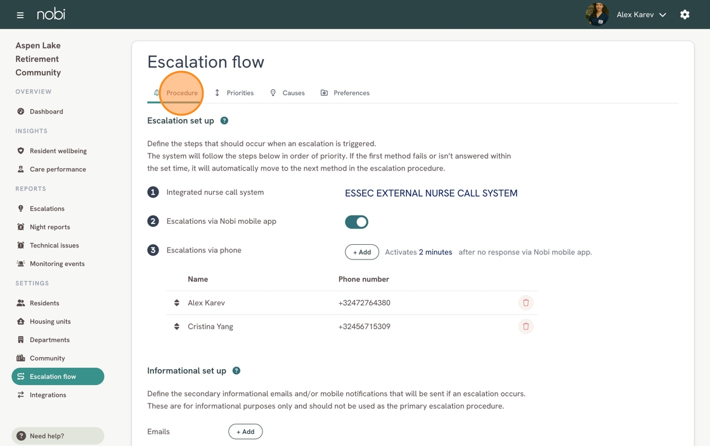
Task: Click the Night reports alarm icon
Action: tap(20, 226)
